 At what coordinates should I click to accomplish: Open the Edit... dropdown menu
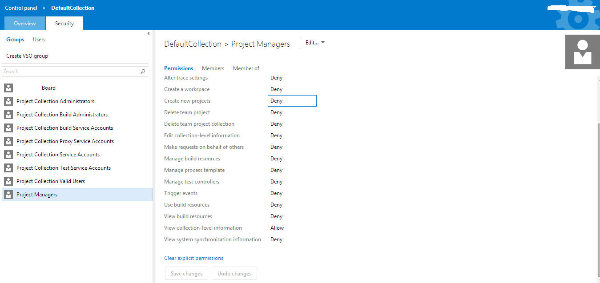point(314,43)
